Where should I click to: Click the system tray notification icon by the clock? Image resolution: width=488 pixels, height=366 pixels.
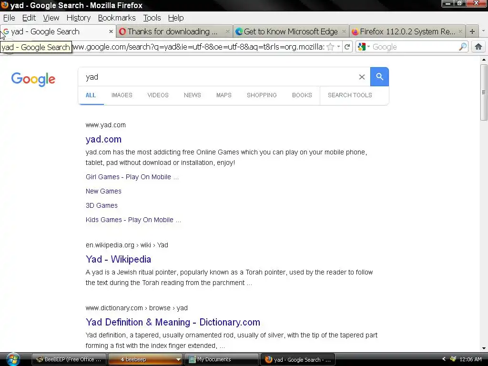tap(453, 359)
